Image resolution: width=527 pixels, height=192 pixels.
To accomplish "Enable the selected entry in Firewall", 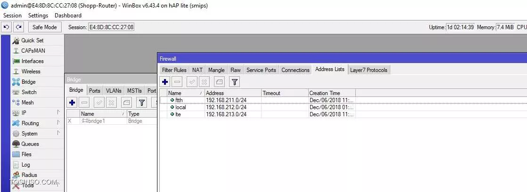I will (192, 81).
